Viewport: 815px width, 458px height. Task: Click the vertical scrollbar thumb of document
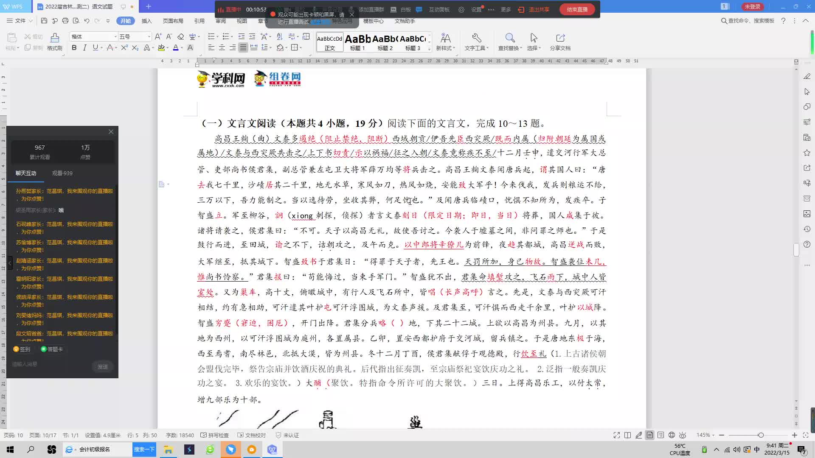tap(796, 249)
